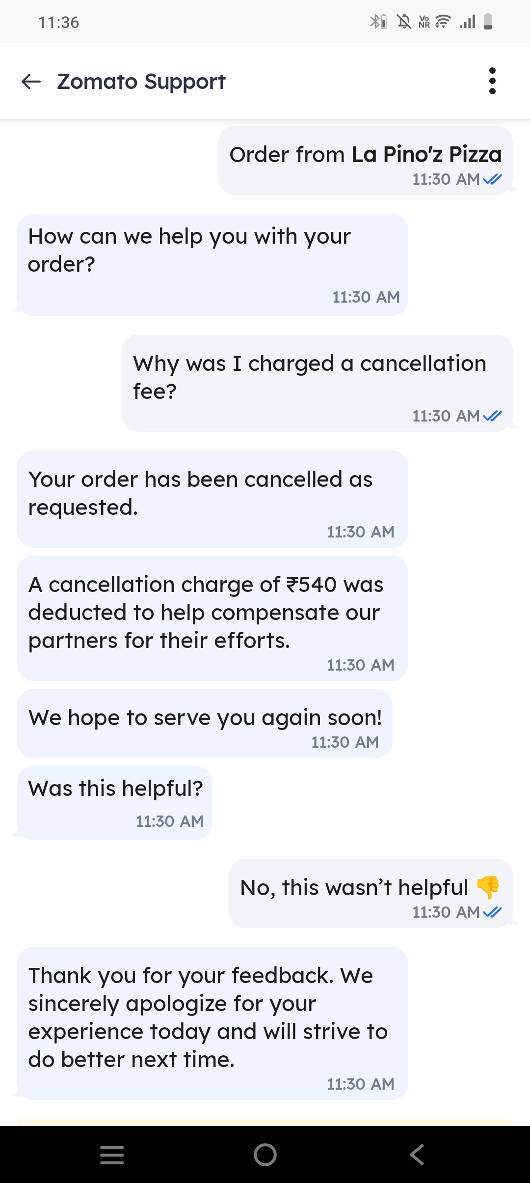
Task: Tap the back arrow in the header
Action: (x=31, y=82)
